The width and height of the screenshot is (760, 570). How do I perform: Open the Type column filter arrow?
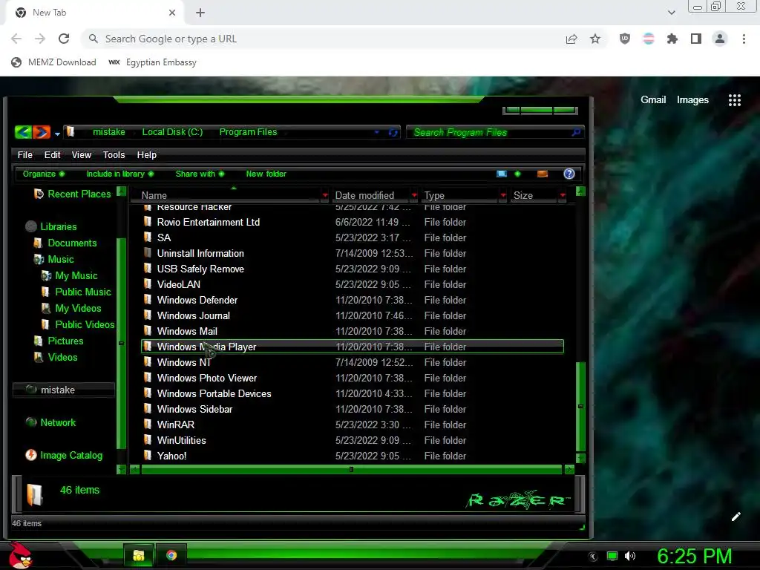tap(504, 195)
